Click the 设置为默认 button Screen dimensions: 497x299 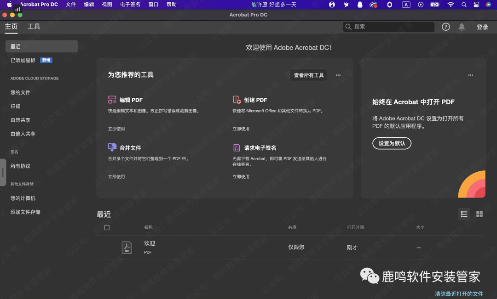coord(392,143)
